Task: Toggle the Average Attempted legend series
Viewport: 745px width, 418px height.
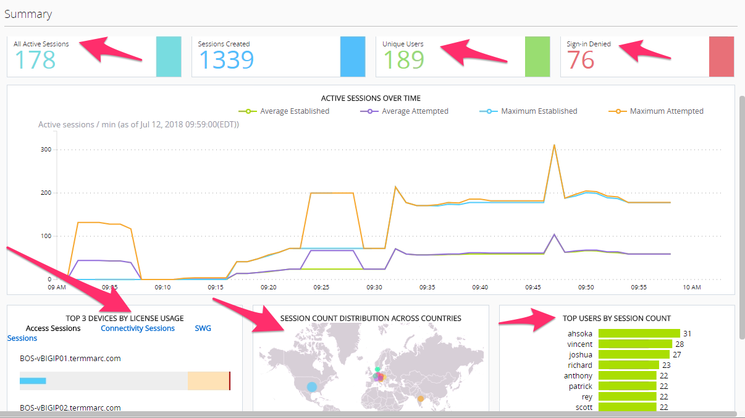Action: (x=404, y=111)
